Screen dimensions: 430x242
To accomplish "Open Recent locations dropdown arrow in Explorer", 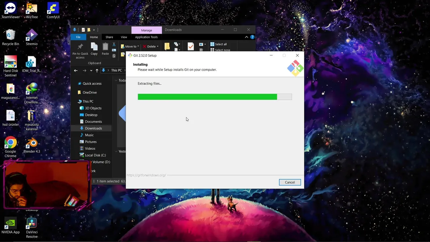I will click(x=91, y=71).
